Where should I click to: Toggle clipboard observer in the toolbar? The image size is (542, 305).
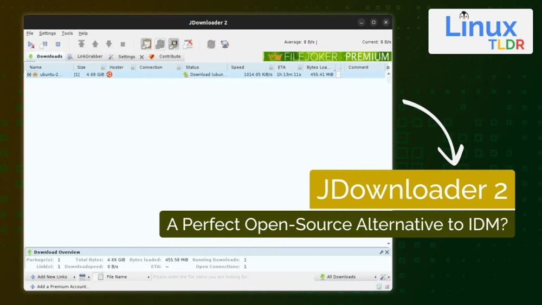[146, 44]
